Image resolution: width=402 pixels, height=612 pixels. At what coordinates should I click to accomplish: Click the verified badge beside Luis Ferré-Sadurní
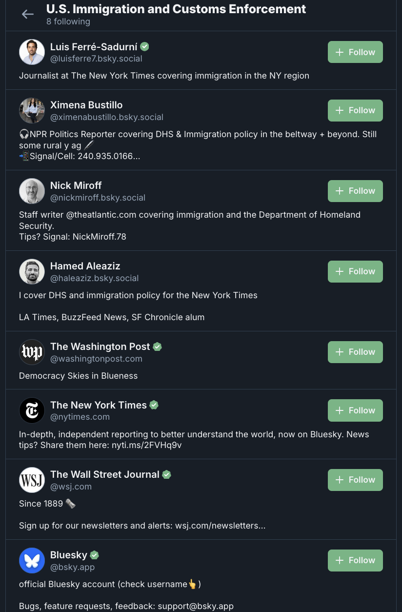(144, 46)
